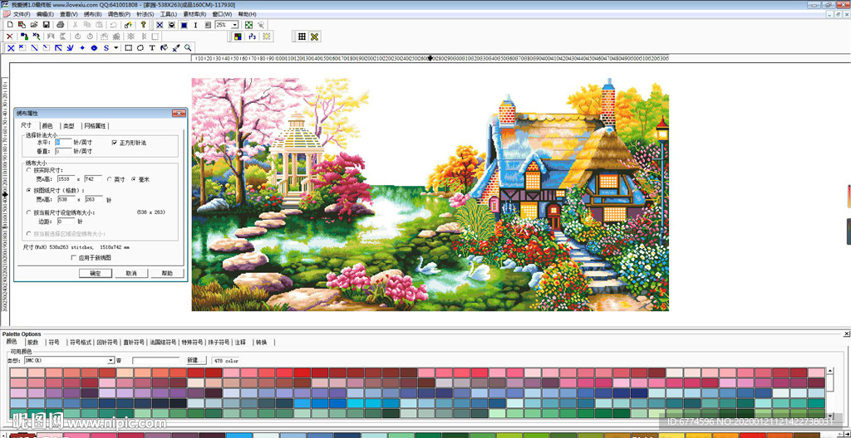Image resolution: width=851 pixels, height=438 pixels.
Task: Click the yellow question mark help icon
Action: click(143, 24)
